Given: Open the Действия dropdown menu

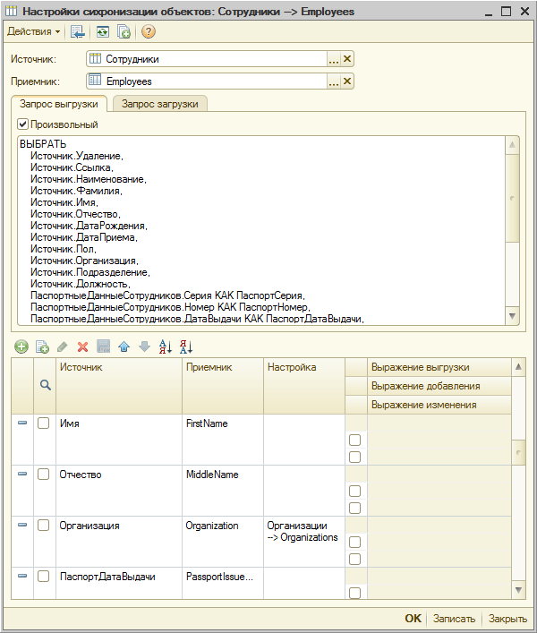Looking at the screenshot, I should click(33, 31).
